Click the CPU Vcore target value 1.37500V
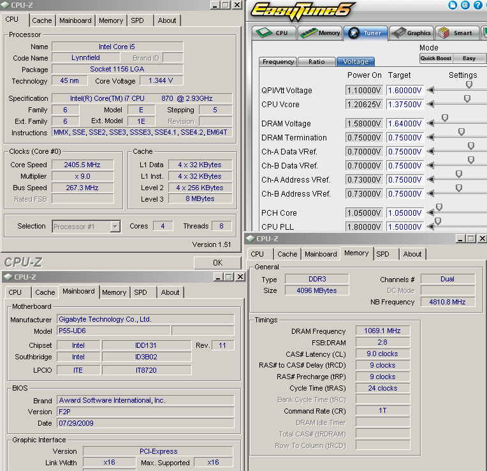This screenshot has height=471, width=487. pos(405,105)
